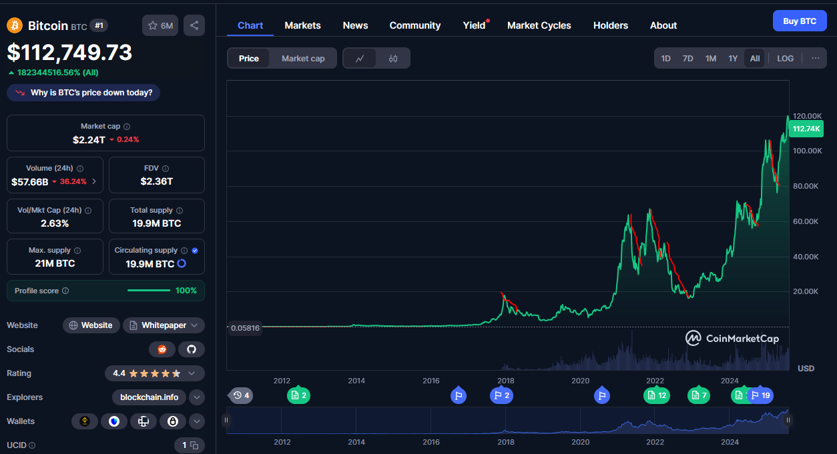The height and width of the screenshot is (454, 837).
Task: Open the Ledger wallet icon
Action: pyautogui.click(x=143, y=421)
